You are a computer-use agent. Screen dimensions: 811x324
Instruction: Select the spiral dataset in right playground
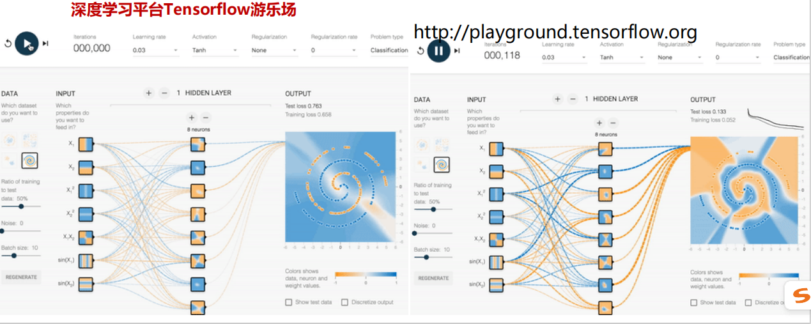442,165
